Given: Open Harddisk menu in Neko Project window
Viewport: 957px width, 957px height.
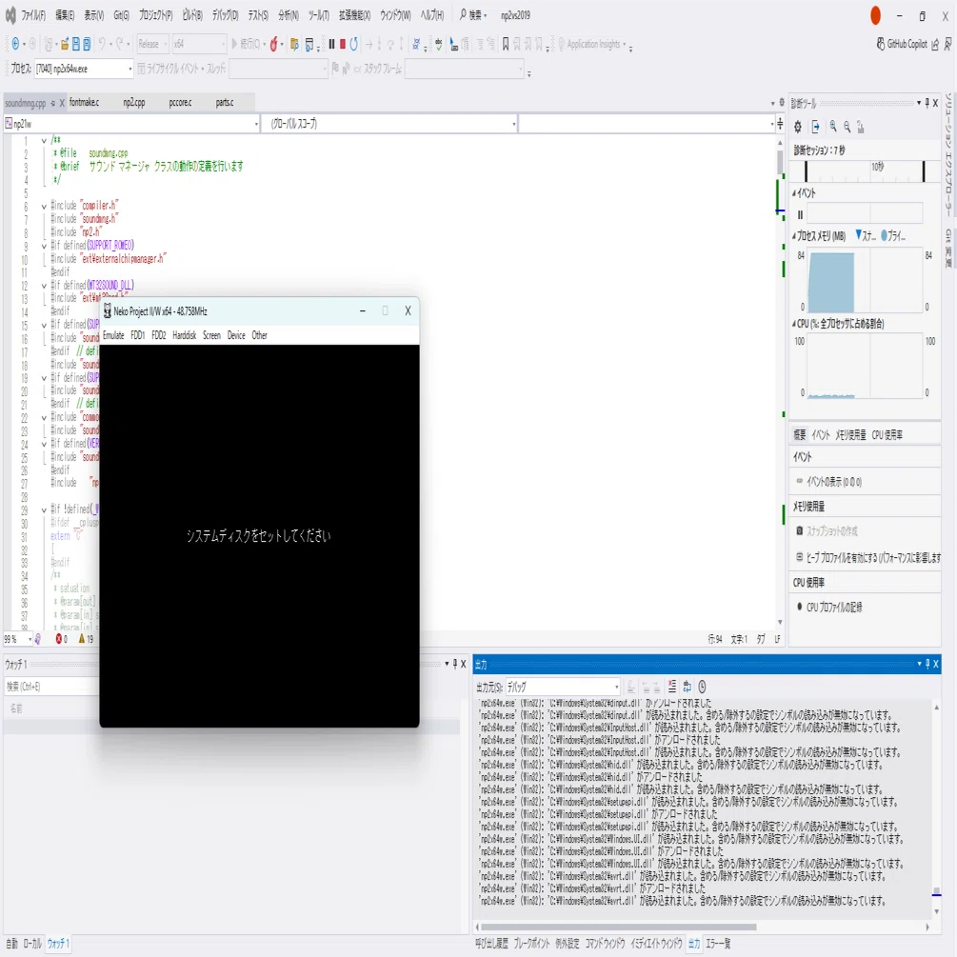Looking at the screenshot, I should point(185,335).
